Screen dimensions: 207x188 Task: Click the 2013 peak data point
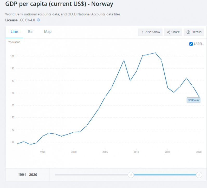(x=155, y=53)
